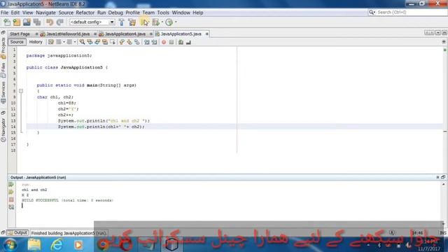Redo the last undone edit
Viewport: 448px width, 252px height.
click(x=59, y=22)
